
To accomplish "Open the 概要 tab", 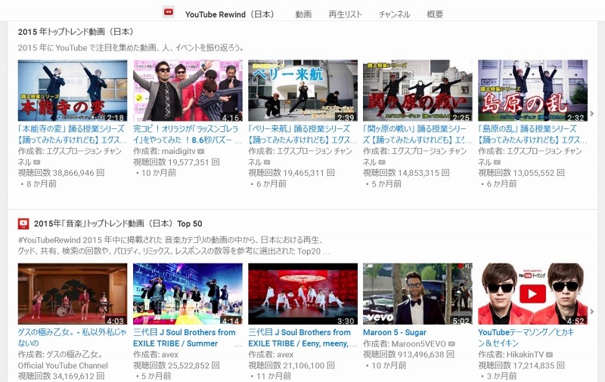I will tap(435, 14).
